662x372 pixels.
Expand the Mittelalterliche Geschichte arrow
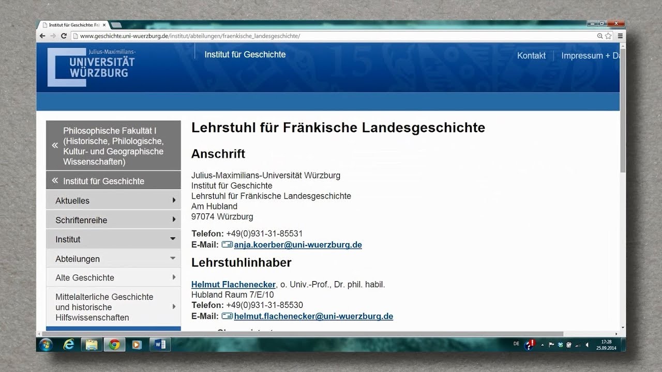click(x=174, y=307)
